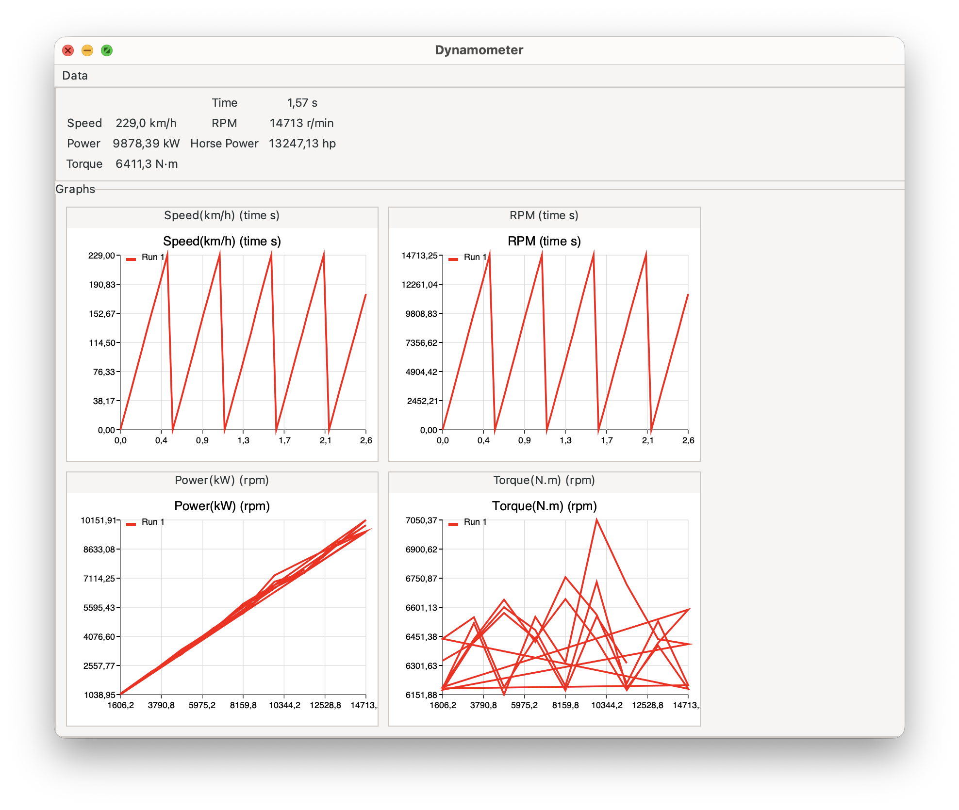Close the Dynamometer window

(68, 50)
